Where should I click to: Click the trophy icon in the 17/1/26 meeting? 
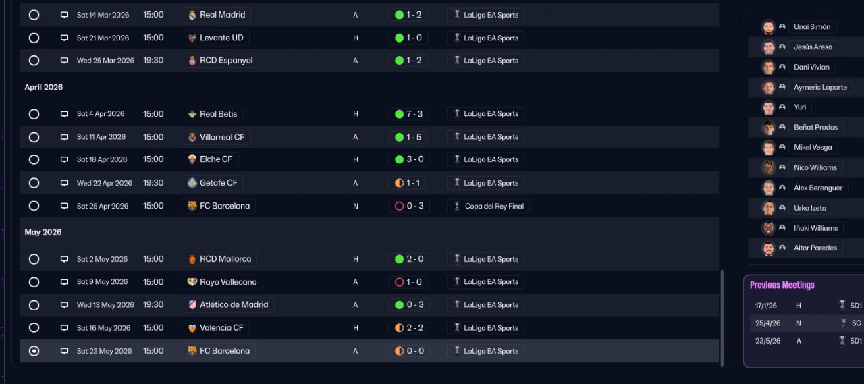[842, 306]
